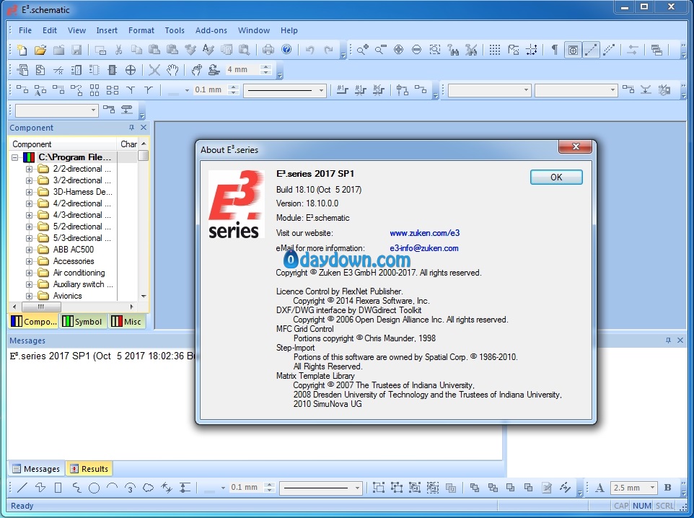694x518 pixels.
Task: Open a project using the yellow folder icon
Action: pyautogui.click(x=40, y=50)
